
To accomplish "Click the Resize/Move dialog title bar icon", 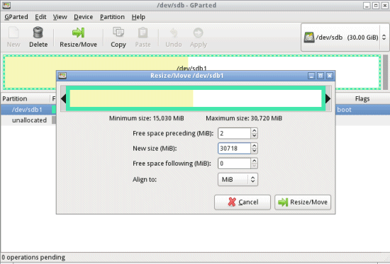I will tap(62, 76).
